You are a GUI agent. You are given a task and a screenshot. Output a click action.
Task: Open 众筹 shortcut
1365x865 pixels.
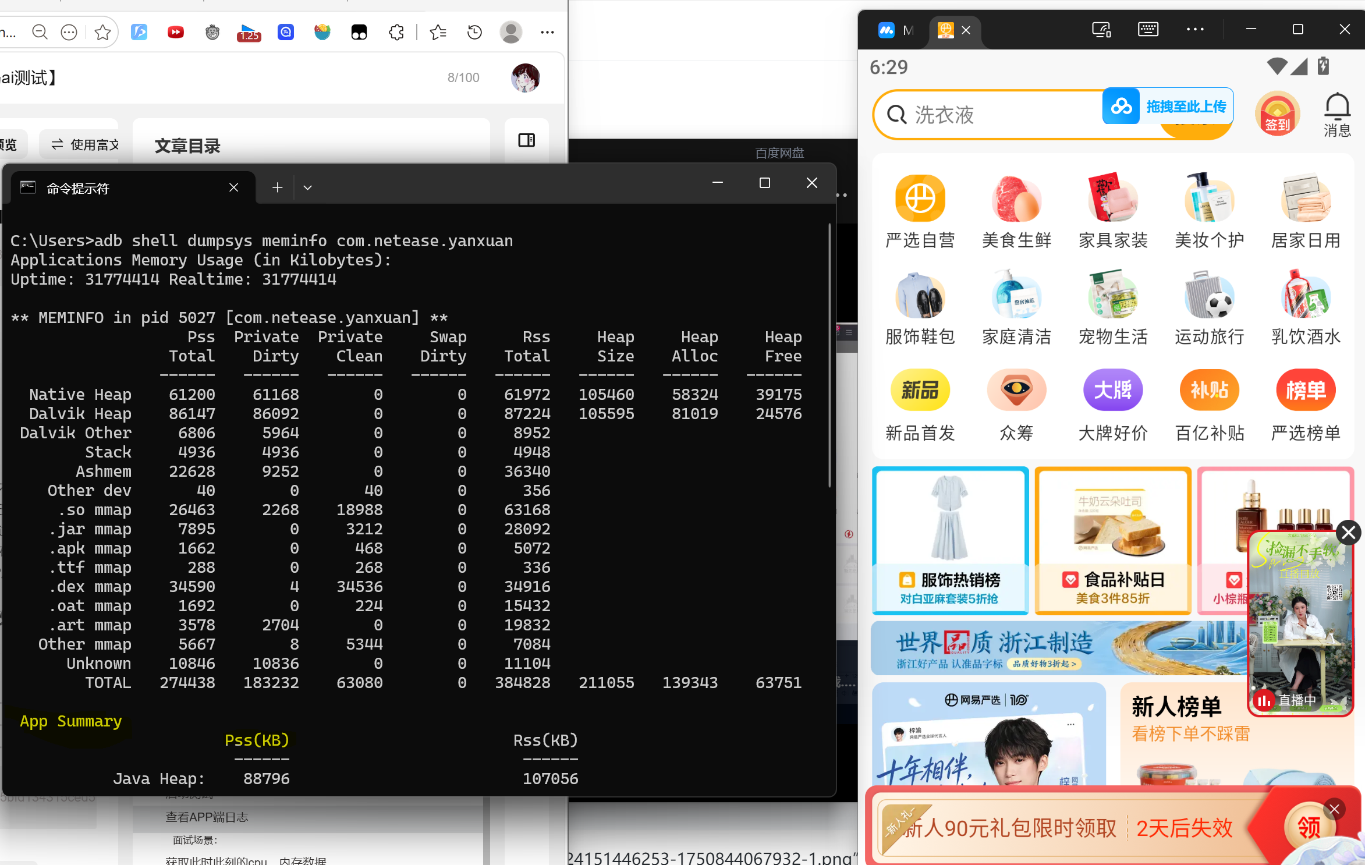click(1016, 405)
